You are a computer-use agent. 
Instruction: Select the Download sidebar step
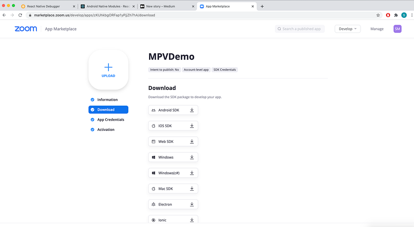pos(108,110)
